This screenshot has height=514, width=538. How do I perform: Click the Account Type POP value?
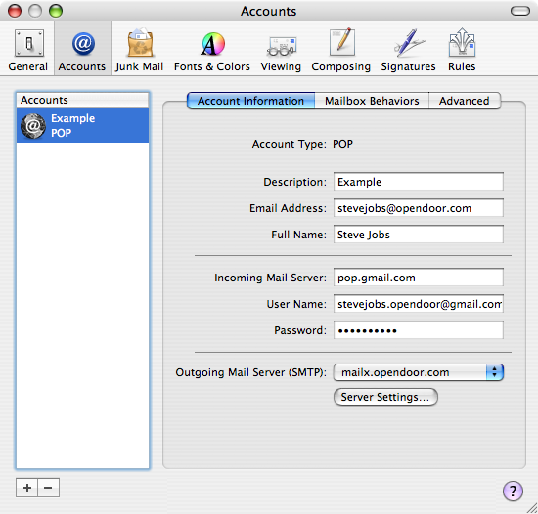click(x=342, y=144)
